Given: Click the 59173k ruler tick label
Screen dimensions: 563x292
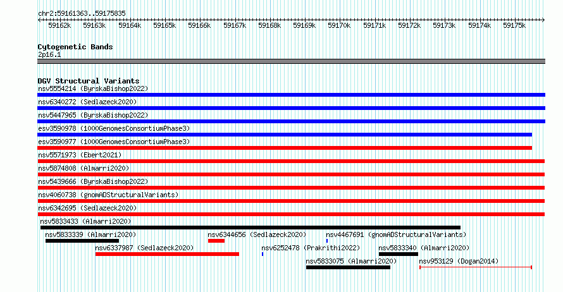Looking at the screenshot, I should point(444,25).
